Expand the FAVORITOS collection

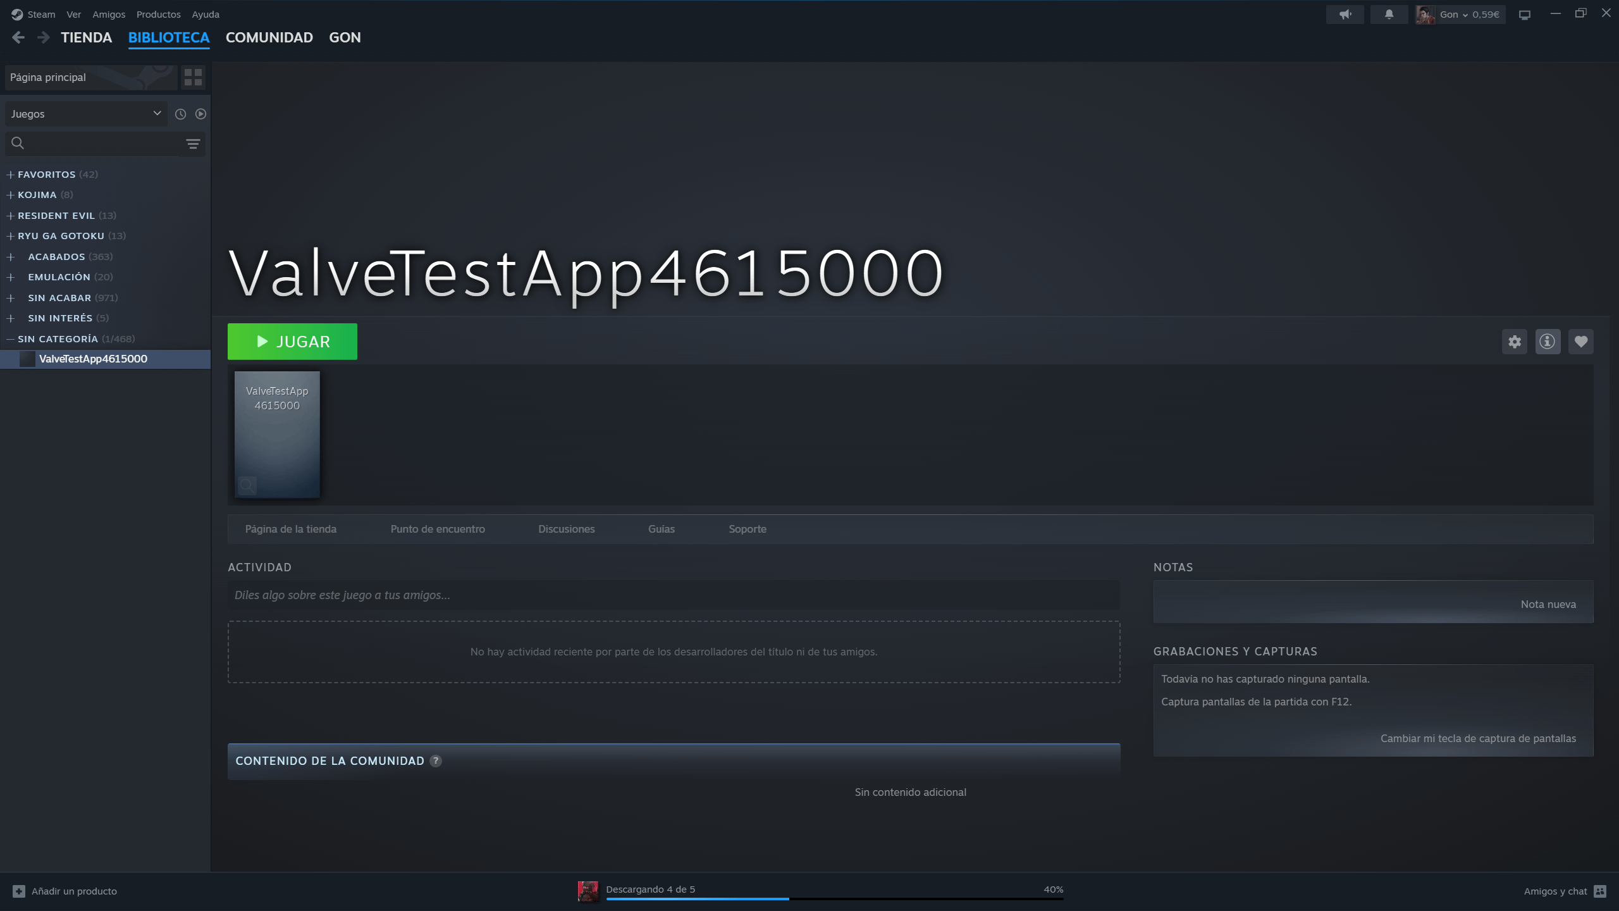10,175
